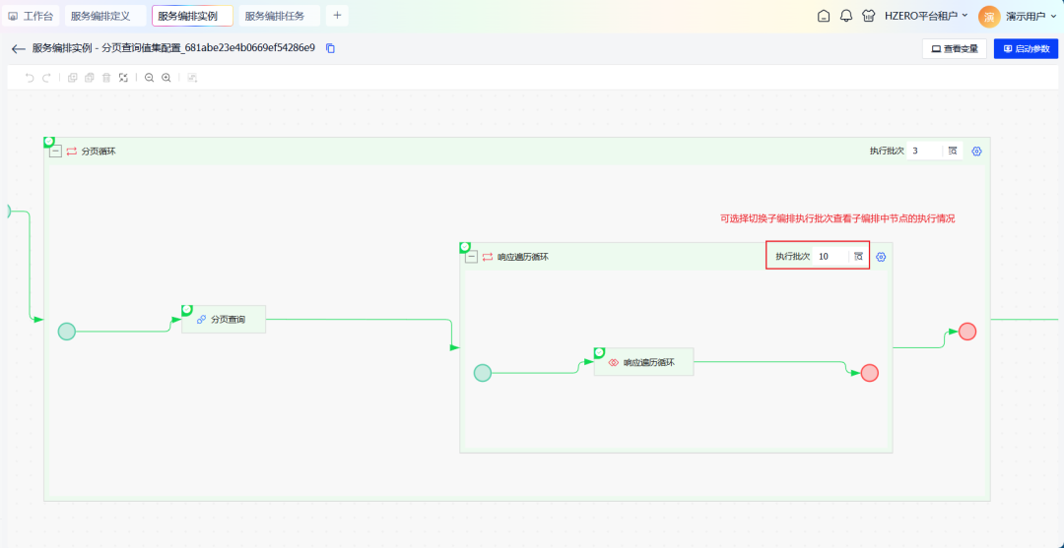Click the zoom in magnifier in toolbar
This screenshot has height=548, width=1064.
pos(166,78)
